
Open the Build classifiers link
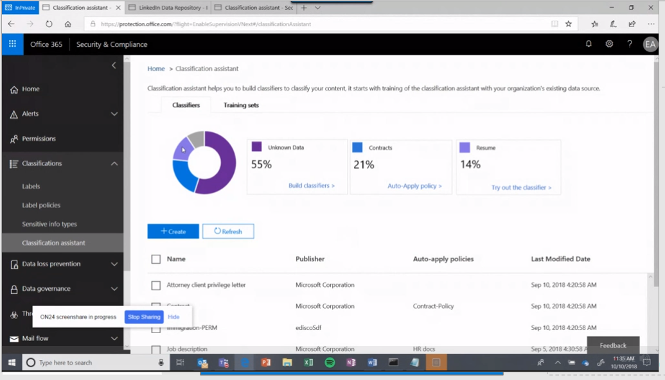click(311, 186)
